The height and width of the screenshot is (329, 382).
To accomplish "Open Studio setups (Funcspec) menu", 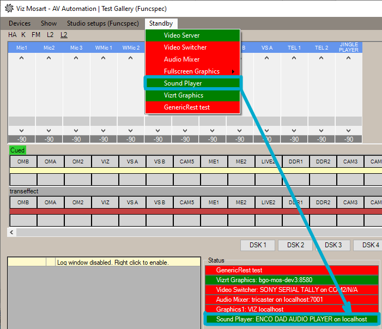I will [x=102, y=23].
